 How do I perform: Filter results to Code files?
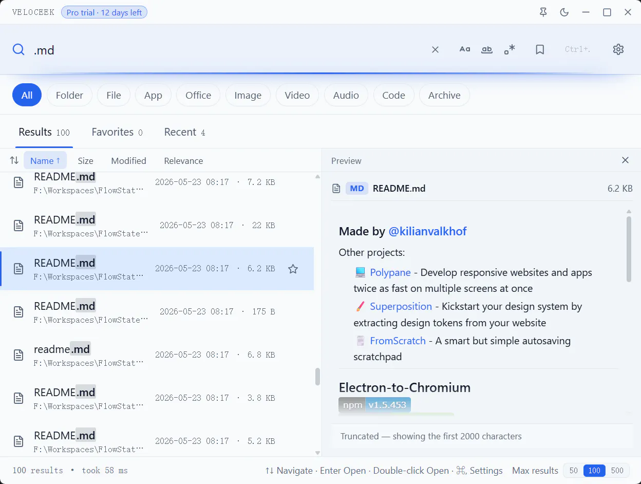pyautogui.click(x=394, y=95)
